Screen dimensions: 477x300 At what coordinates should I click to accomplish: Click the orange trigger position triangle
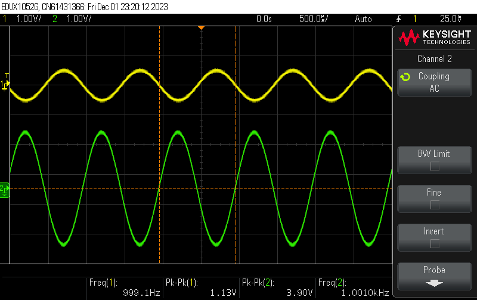click(x=201, y=28)
